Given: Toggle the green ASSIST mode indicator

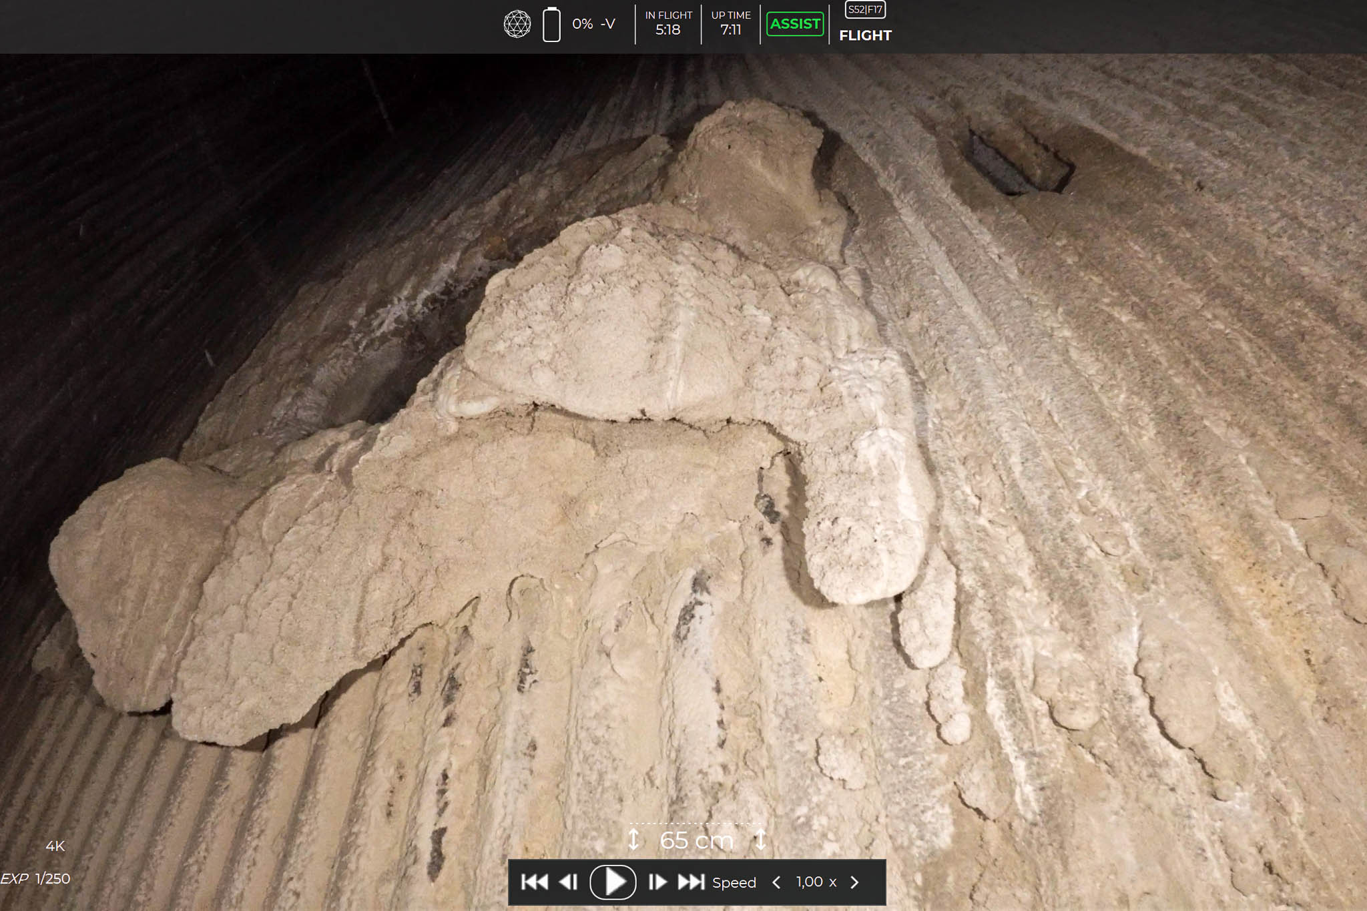Looking at the screenshot, I should pyautogui.click(x=794, y=24).
